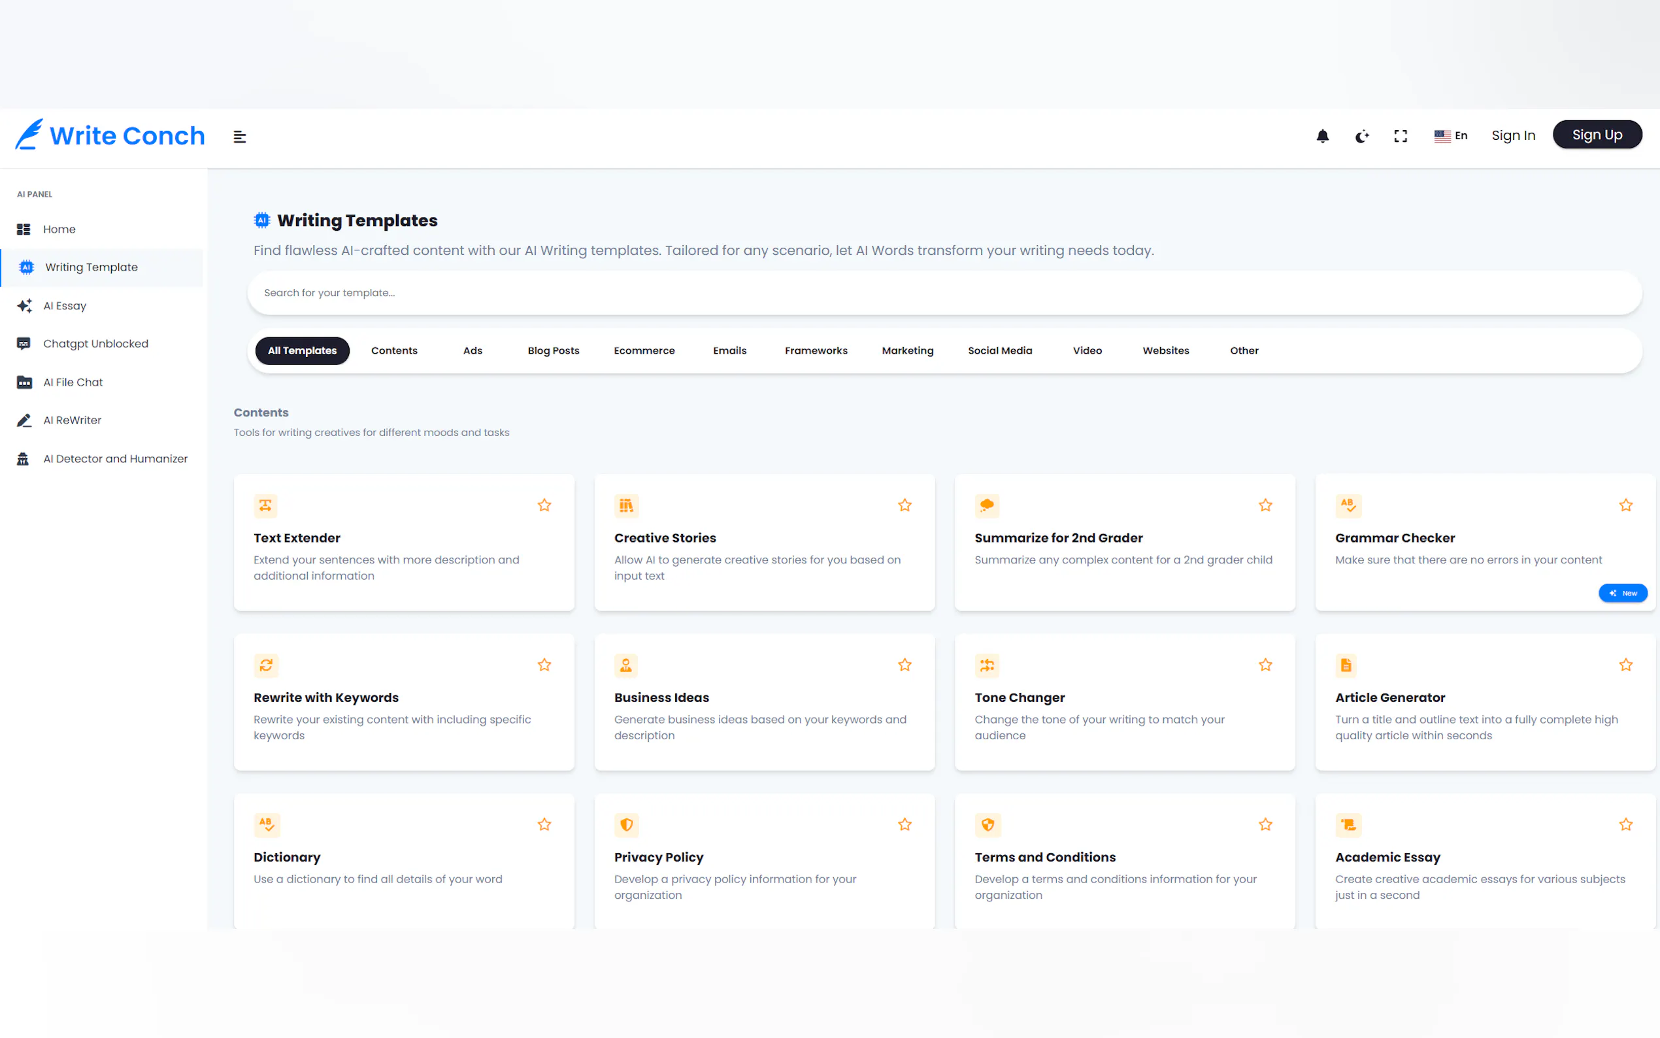Select the Social Media category tab

[999, 351]
